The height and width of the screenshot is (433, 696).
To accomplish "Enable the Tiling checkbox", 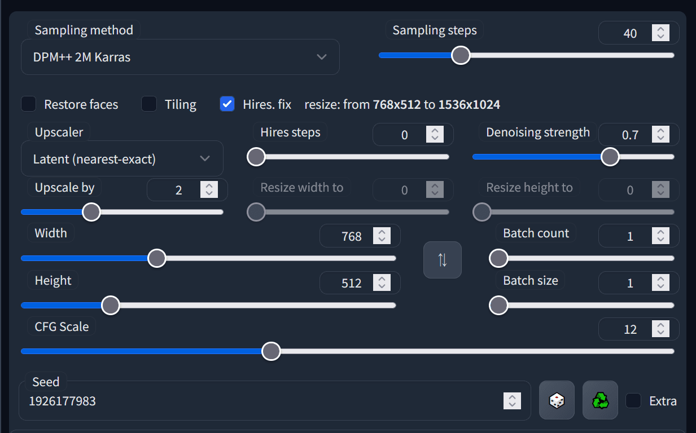I will [149, 104].
